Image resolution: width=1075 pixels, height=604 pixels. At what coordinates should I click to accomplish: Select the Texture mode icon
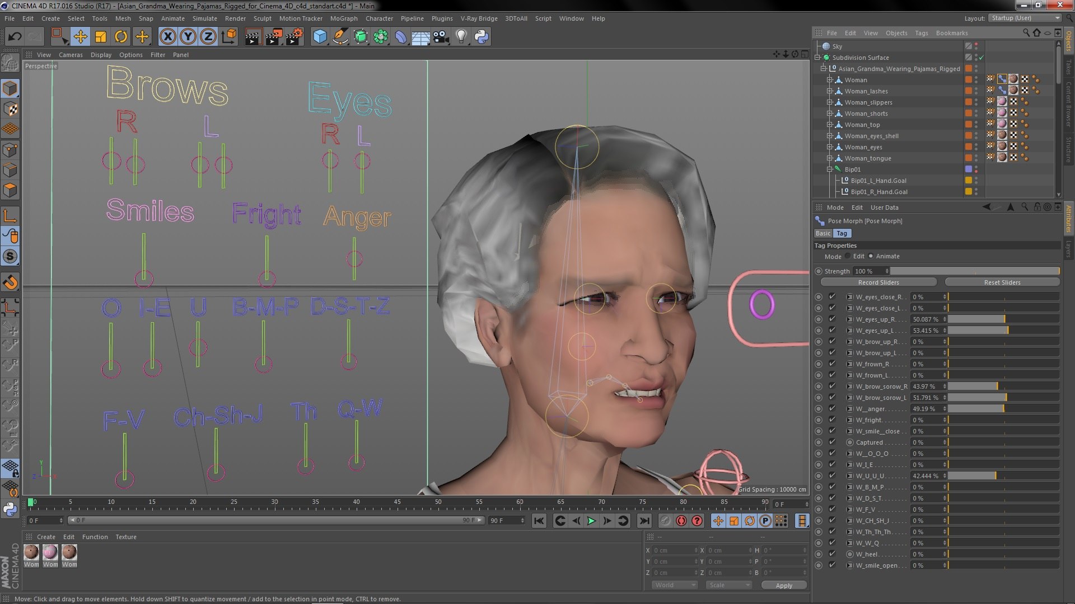tap(11, 109)
